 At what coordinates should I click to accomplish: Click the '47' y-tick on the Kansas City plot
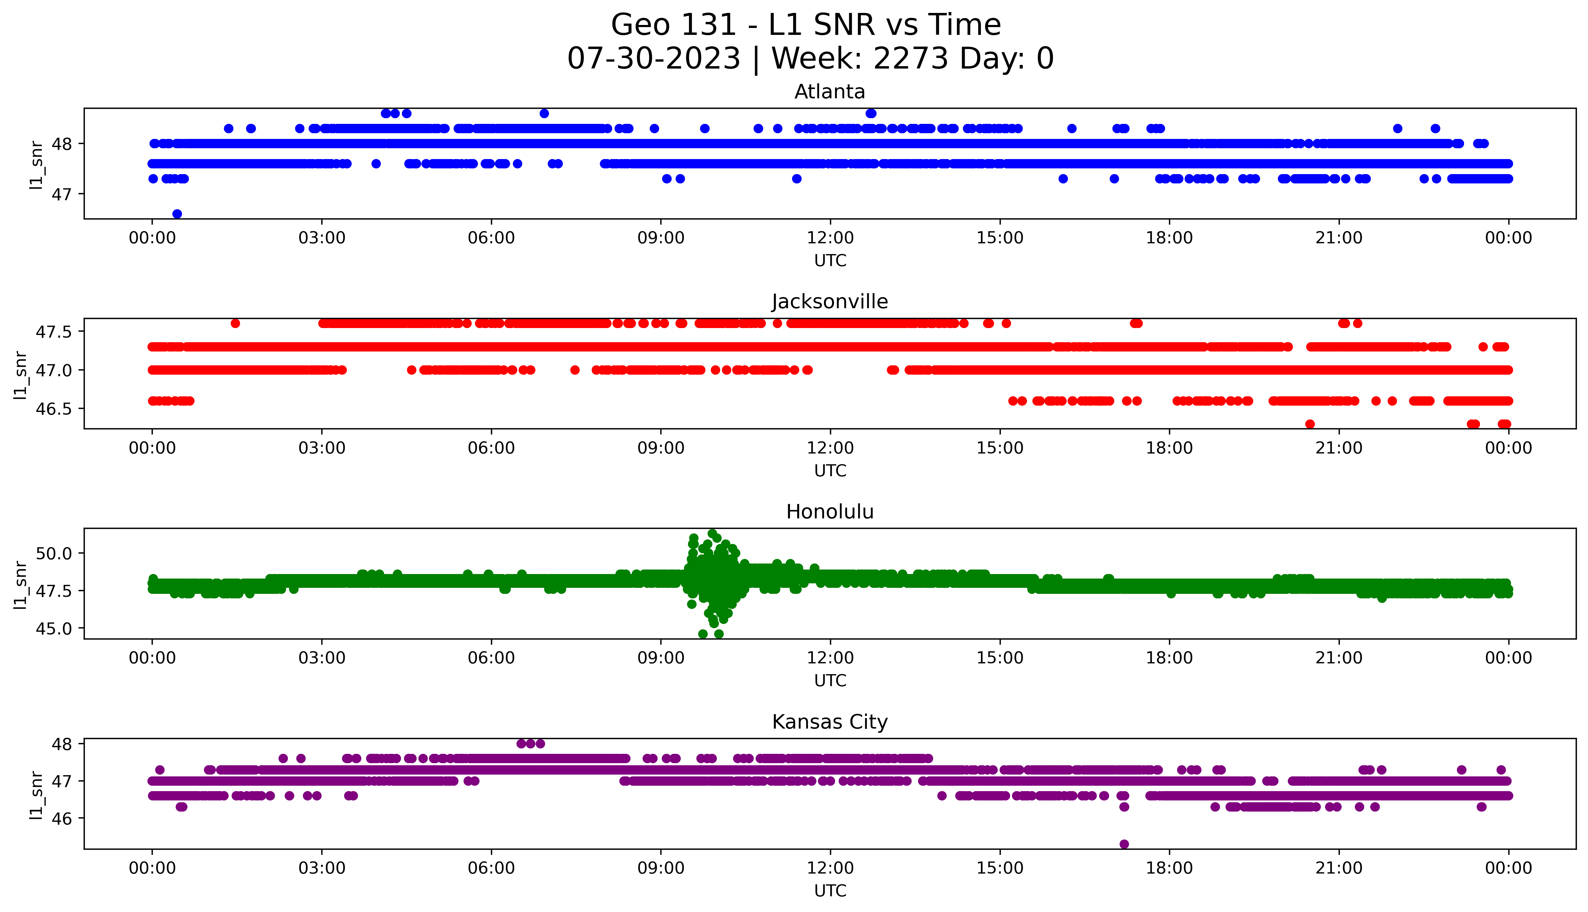[62, 781]
